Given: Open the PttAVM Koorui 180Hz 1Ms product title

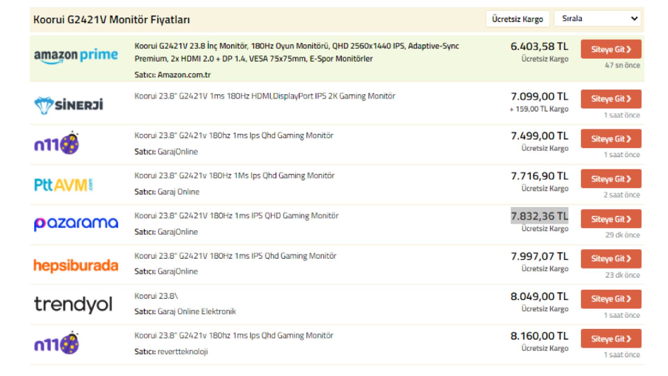Looking at the screenshot, I should click(234, 175).
